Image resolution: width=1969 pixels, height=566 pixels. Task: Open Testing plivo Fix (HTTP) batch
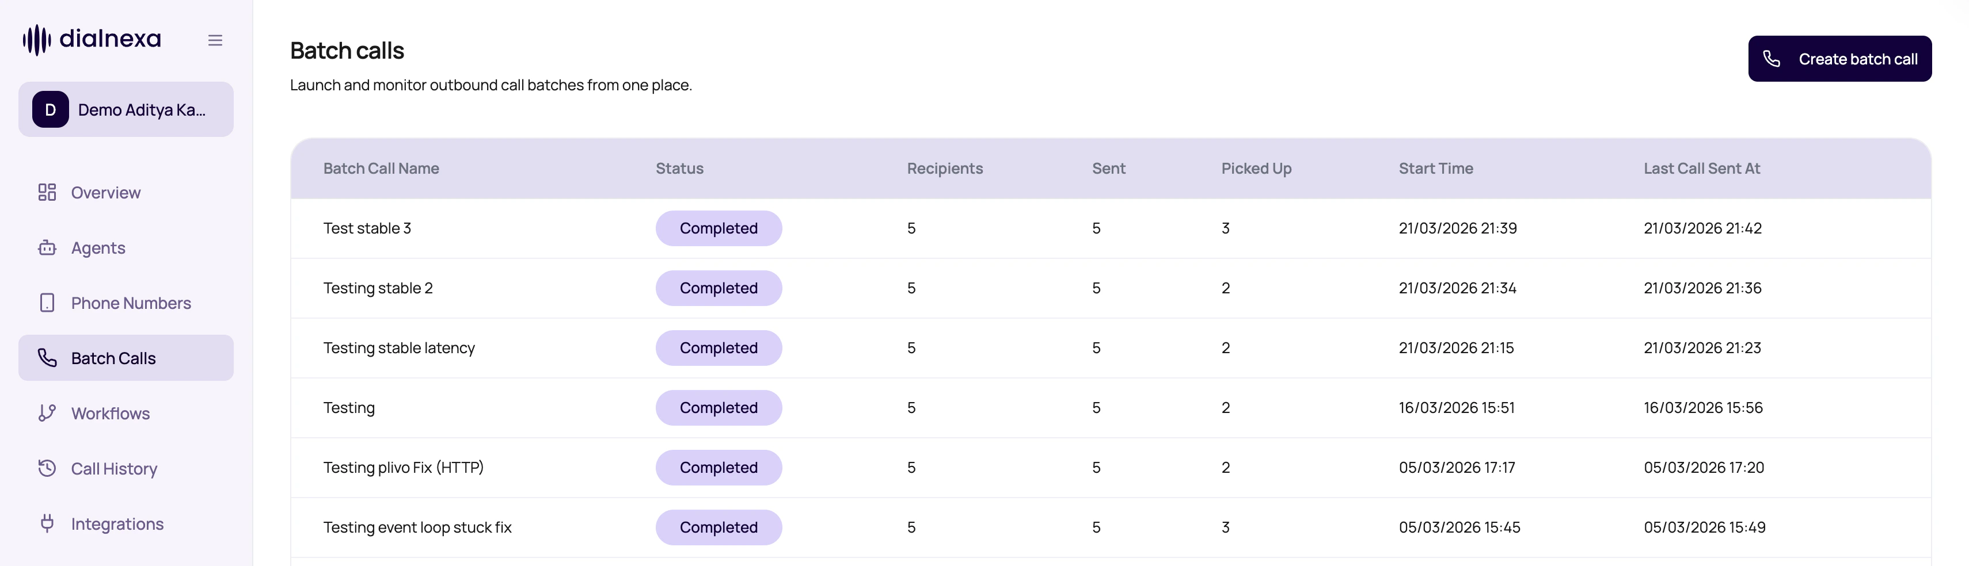pyautogui.click(x=1111, y=468)
